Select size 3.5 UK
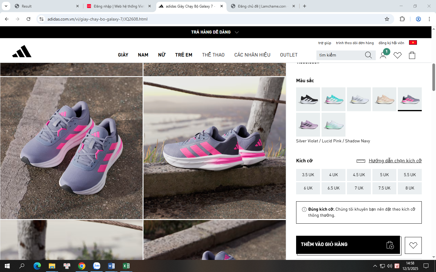The width and height of the screenshot is (436, 272). [308, 175]
